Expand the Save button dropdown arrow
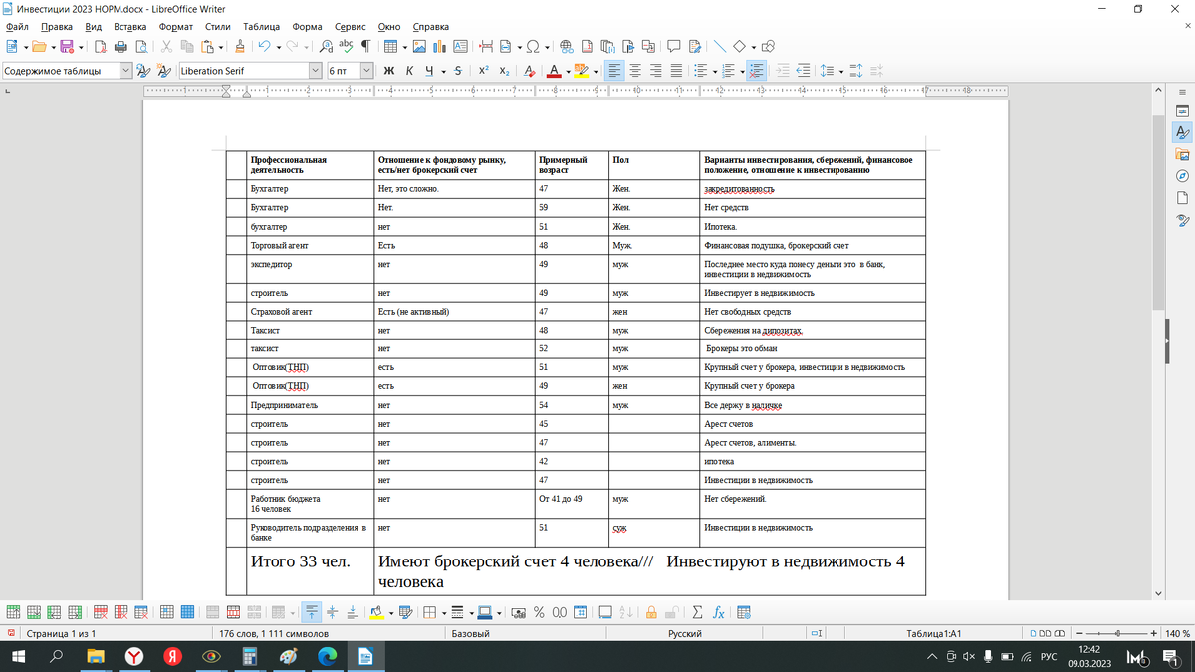1195x672 pixels. [81, 46]
